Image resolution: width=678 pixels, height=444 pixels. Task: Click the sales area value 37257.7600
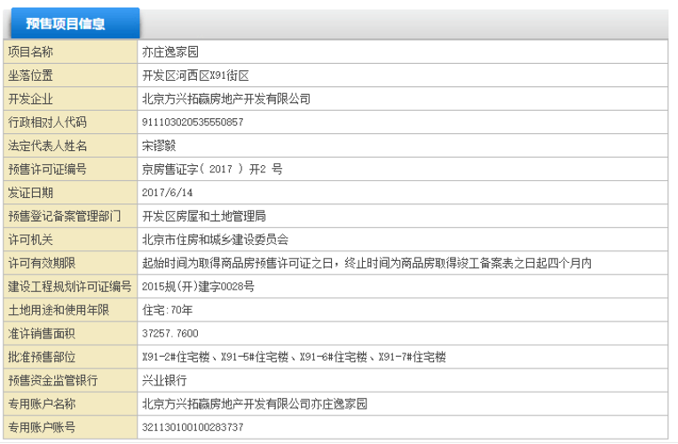pos(170,333)
